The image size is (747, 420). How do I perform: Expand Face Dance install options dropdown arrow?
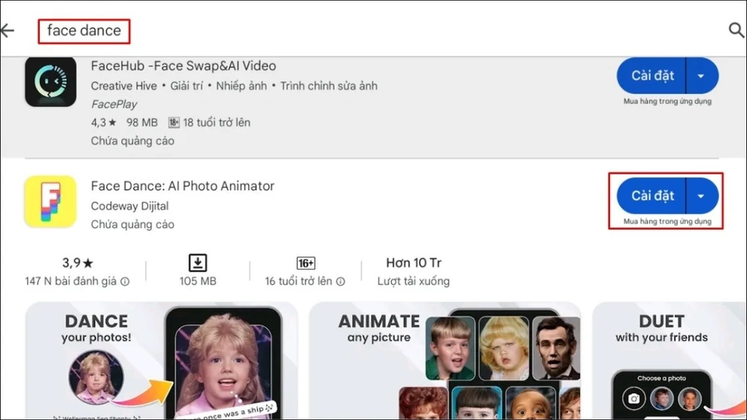click(x=701, y=196)
